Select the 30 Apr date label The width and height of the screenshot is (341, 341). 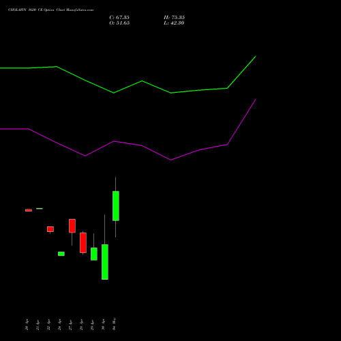[x=104, y=325]
